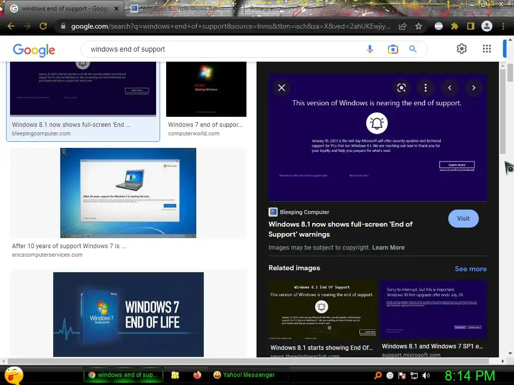514x385 pixels.
Task: Click the page vertical scrollbar thumb
Action: pos(510,72)
